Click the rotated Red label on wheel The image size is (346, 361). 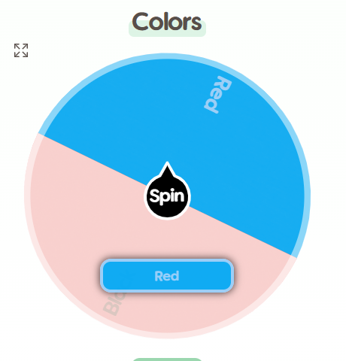217,95
